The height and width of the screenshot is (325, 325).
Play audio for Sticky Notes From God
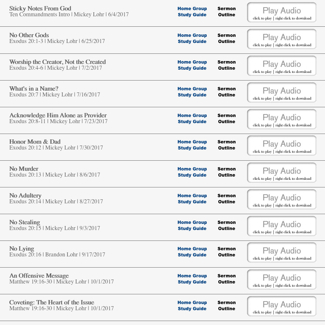282,13
